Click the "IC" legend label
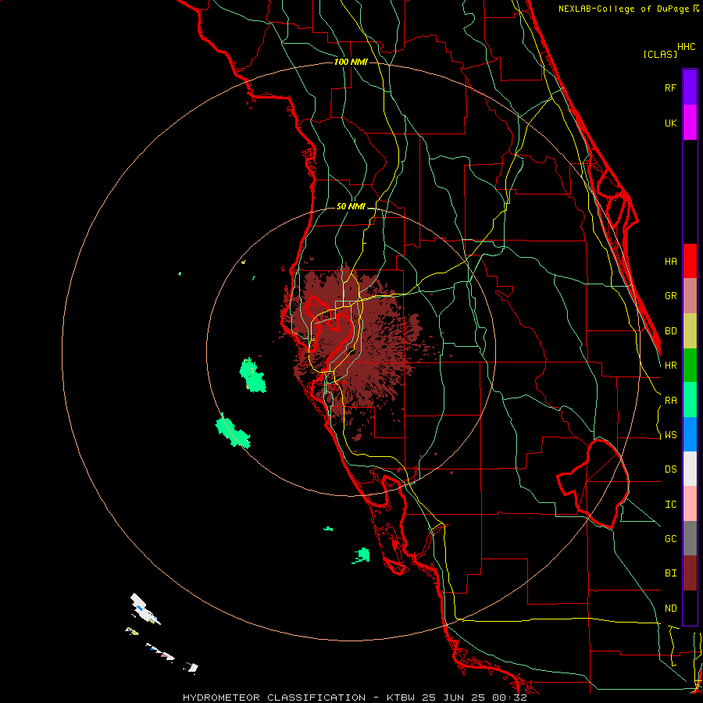 pyautogui.click(x=670, y=505)
